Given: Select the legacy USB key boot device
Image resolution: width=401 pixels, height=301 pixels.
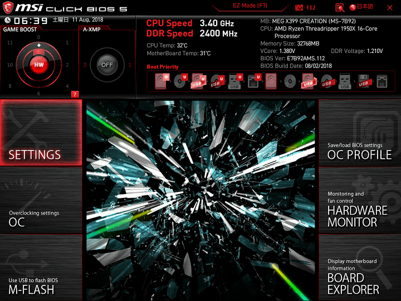Looking at the screenshot, I should (345, 81).
